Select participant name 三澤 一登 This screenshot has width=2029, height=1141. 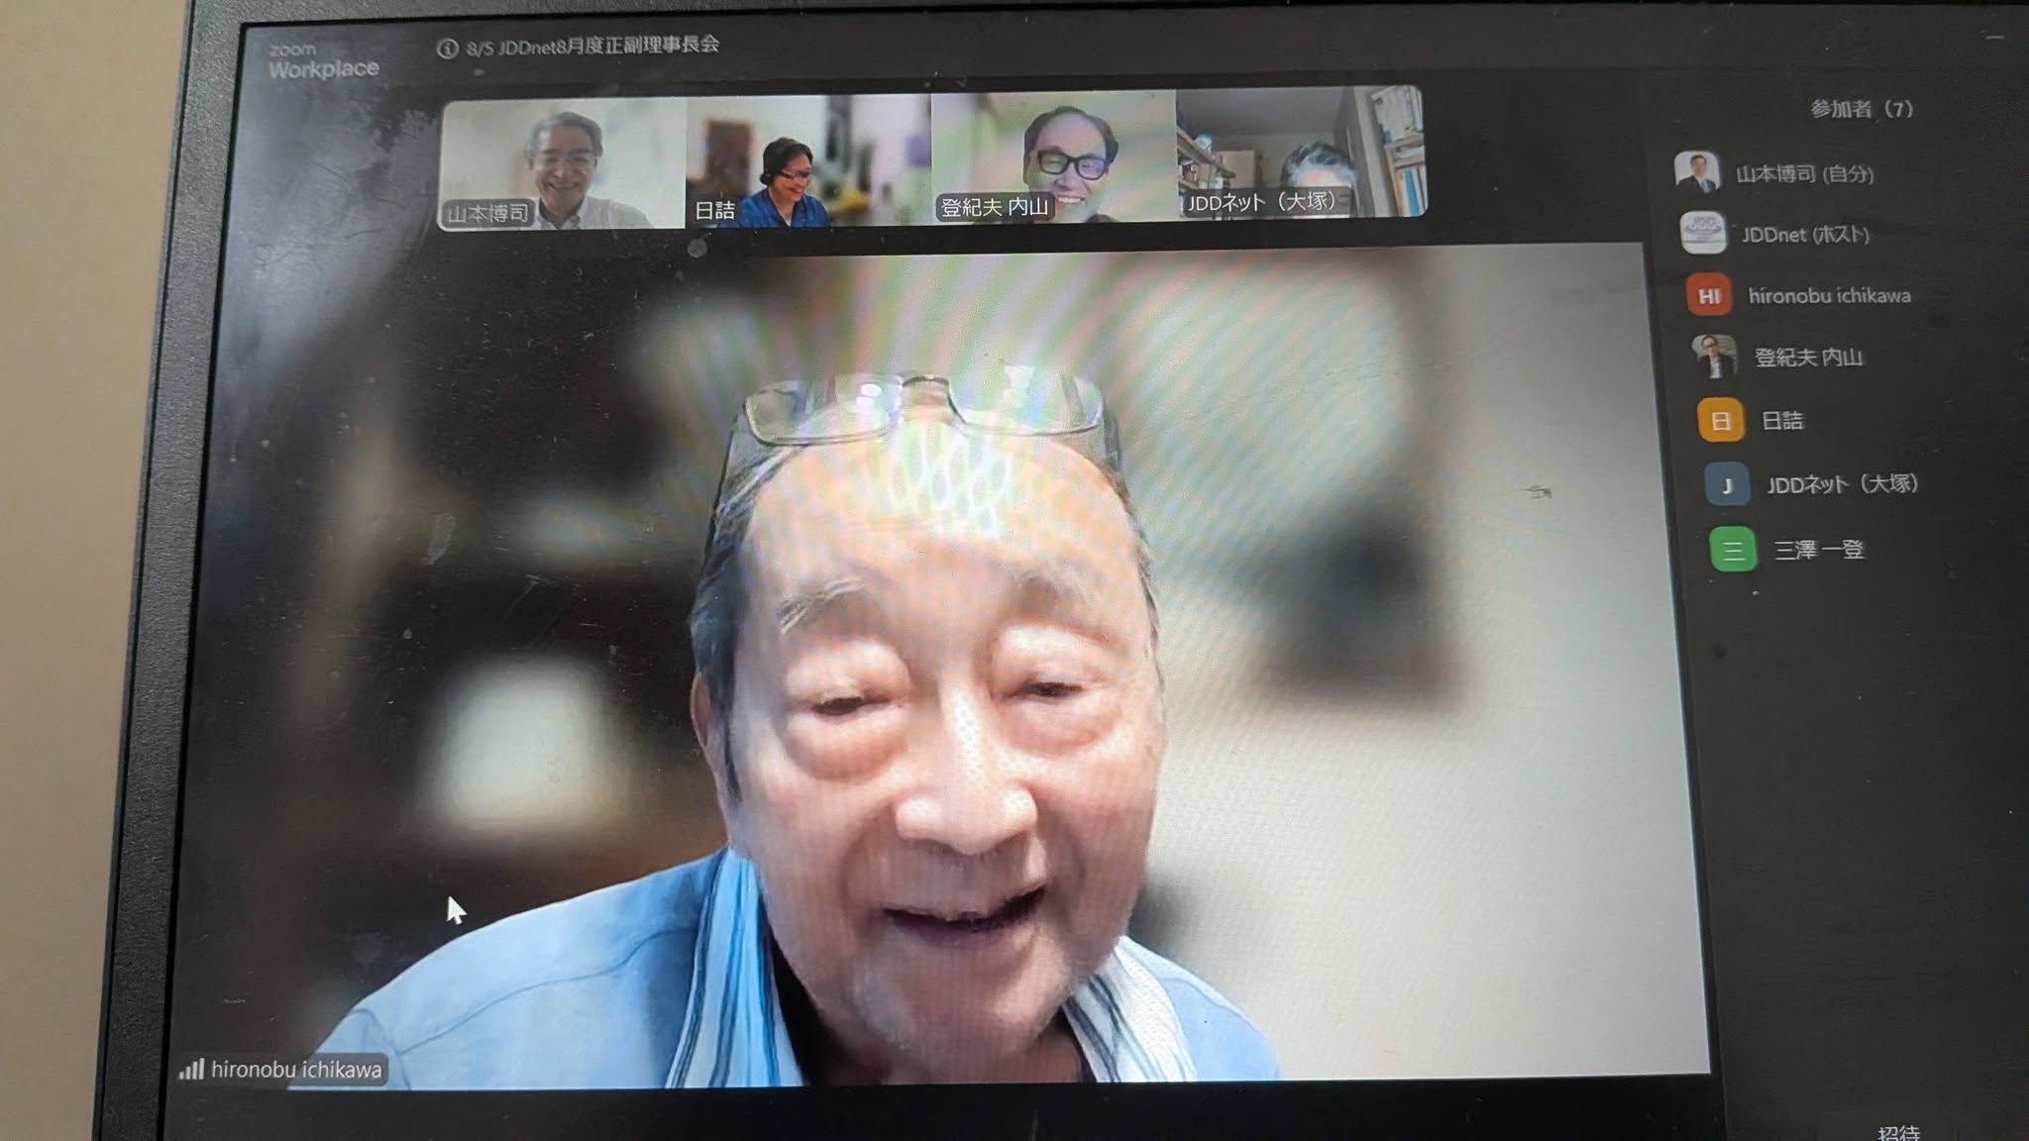pyautogui.click(x=1818, y=550)
